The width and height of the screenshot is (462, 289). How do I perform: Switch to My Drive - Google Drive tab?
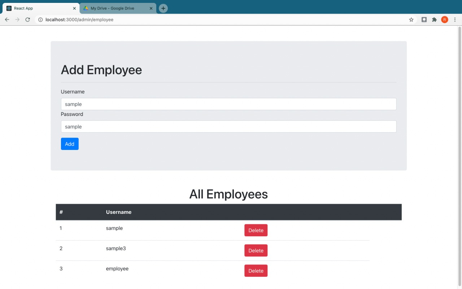point(112,8)
